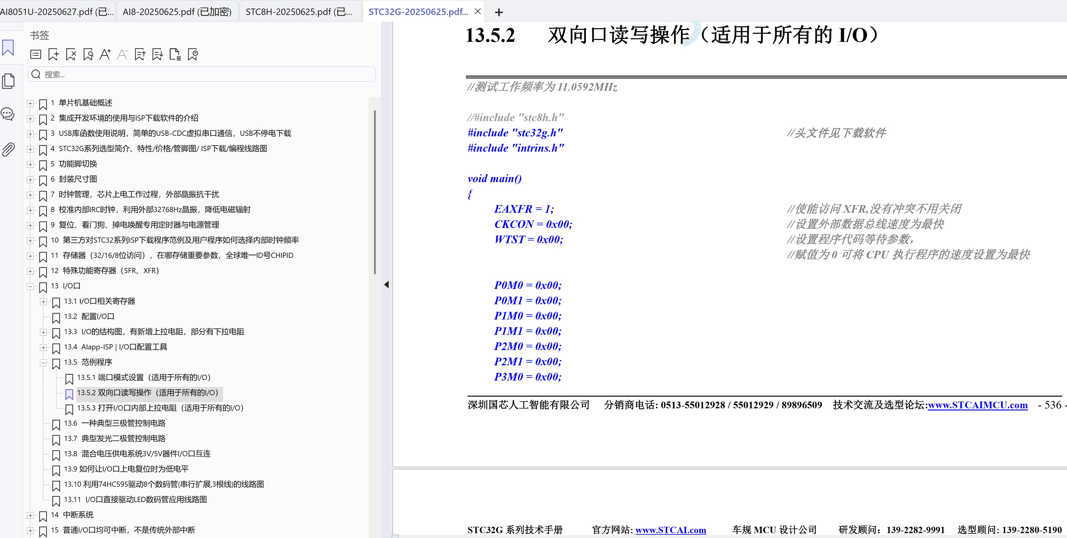Open the www.STCAIMCU.com forum link

tap(978, 405)
